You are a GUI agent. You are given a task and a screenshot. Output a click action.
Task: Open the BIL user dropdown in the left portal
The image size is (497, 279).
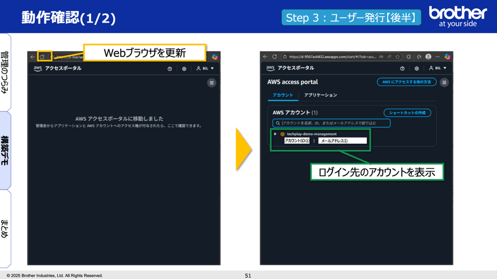point(204,69)
